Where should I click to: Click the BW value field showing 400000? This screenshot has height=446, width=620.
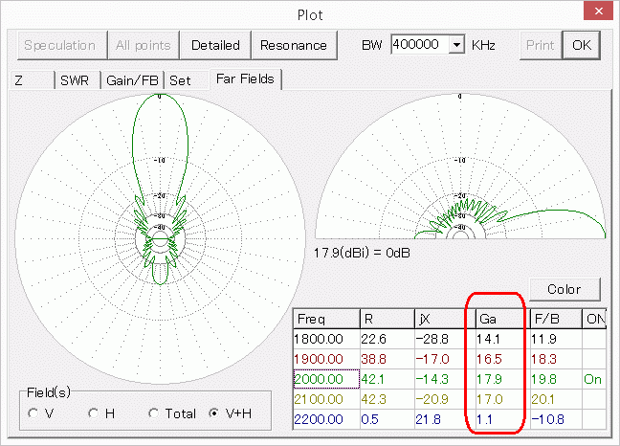coord(419,45)
